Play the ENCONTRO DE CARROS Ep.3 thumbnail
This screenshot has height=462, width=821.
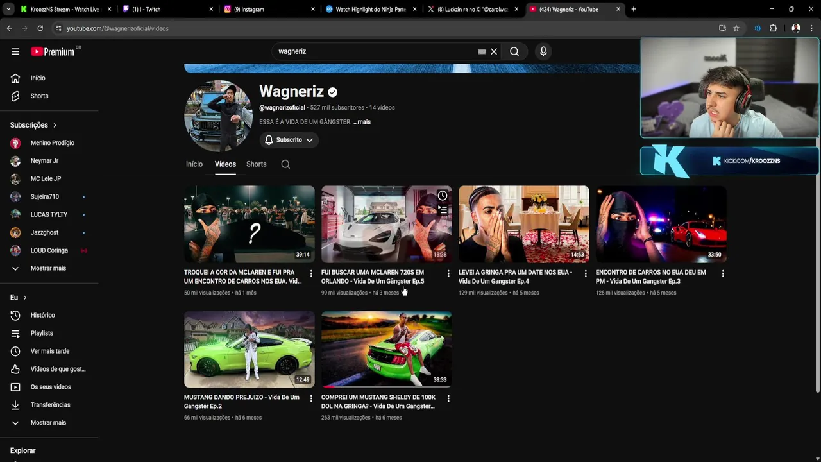[661, 224]
